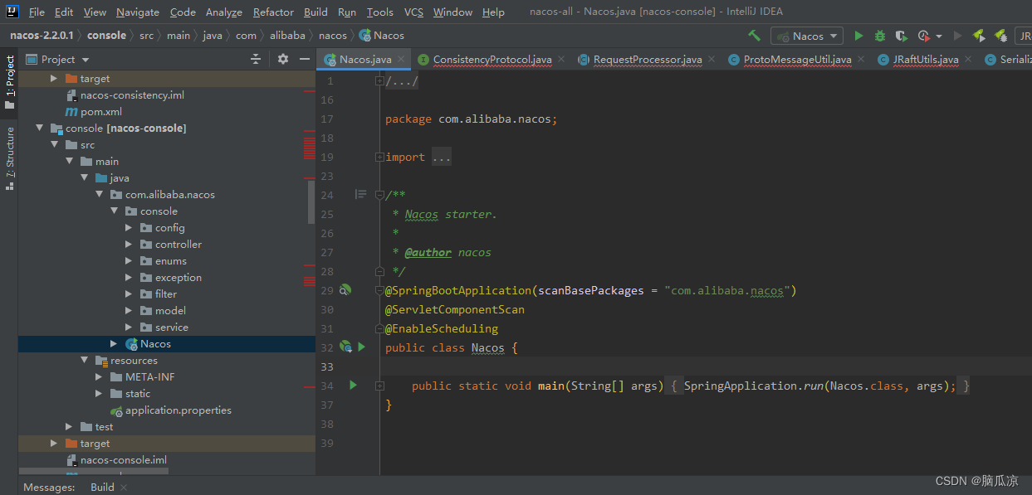This screenshot has height=495, width=1032.
Task: Close the Nacos.java editor tab
Action: click(x=401, y=59)
